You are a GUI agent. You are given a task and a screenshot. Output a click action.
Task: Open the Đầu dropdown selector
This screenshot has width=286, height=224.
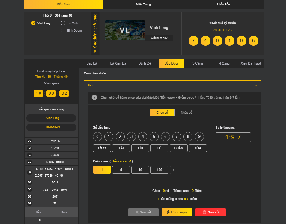(x=172, y=85)
